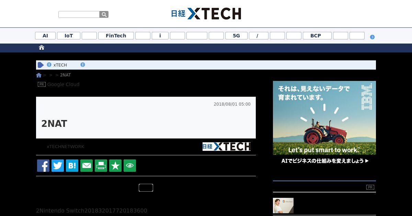Viewport: 412px width, 216px height.
Task: Click the second info icon in notice bar
Action: pos(83,65)
